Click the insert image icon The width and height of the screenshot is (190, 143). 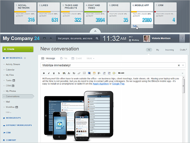(89, 73)
